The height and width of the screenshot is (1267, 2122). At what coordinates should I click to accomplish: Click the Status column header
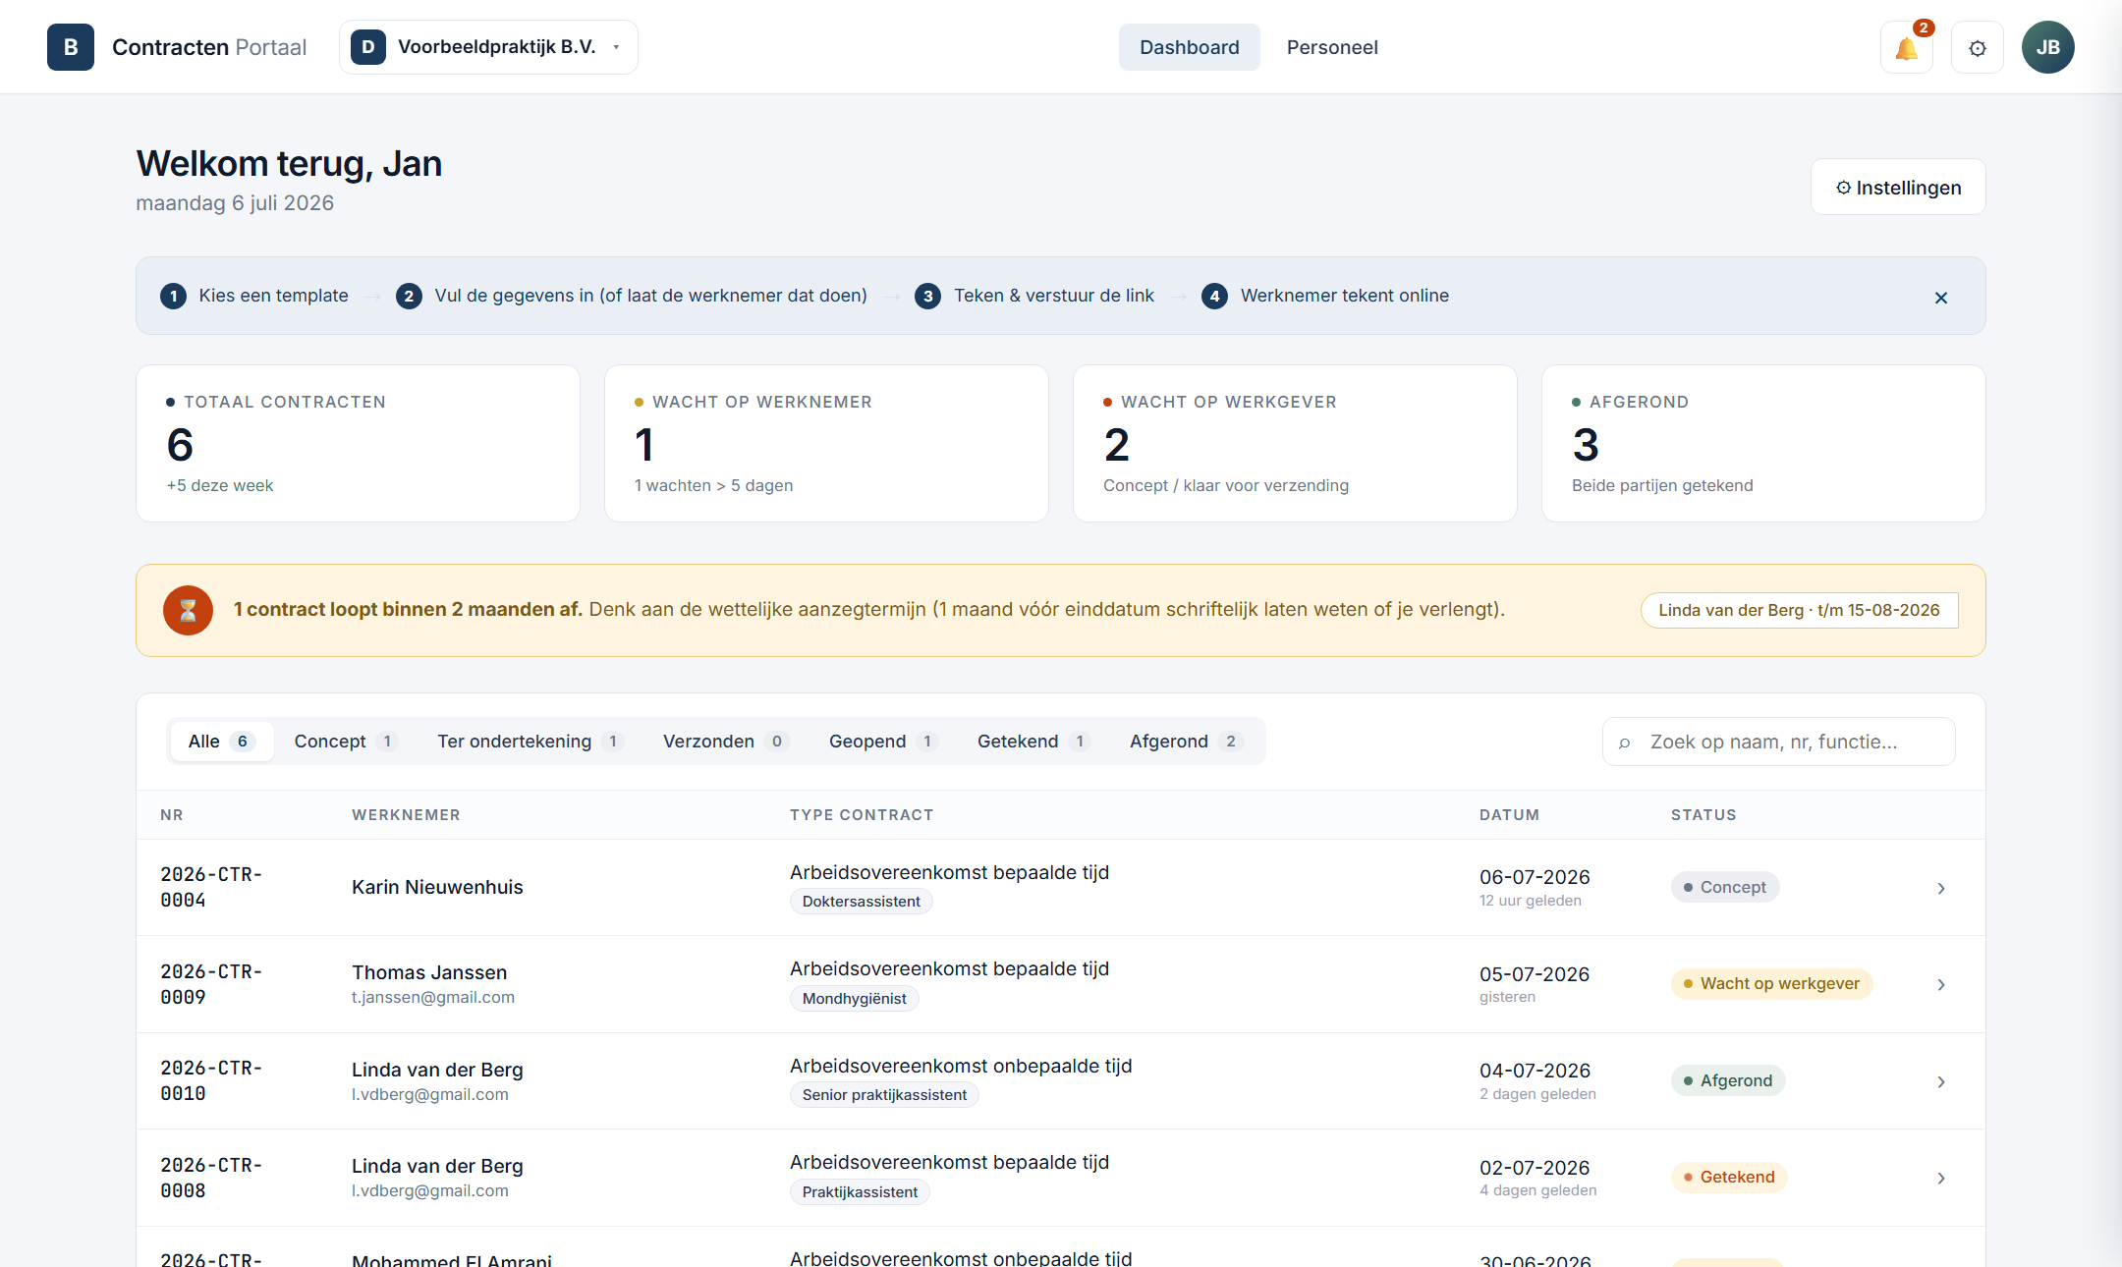pyautogui.click(x=1703, y=815)
